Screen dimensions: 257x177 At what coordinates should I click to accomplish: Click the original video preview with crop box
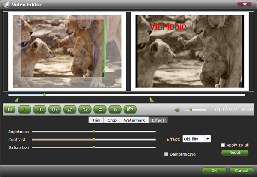pos(67,51)
